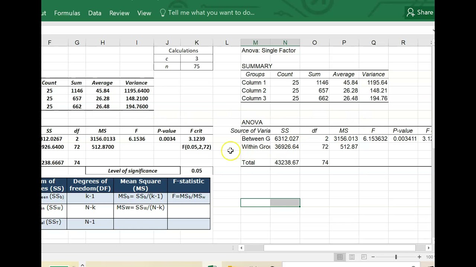The height and width of the screenshot is (267, 476).
Task: Select column N header
Action: [285, 43]
